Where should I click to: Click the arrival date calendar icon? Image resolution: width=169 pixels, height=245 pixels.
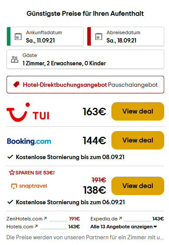click(18, 36)
